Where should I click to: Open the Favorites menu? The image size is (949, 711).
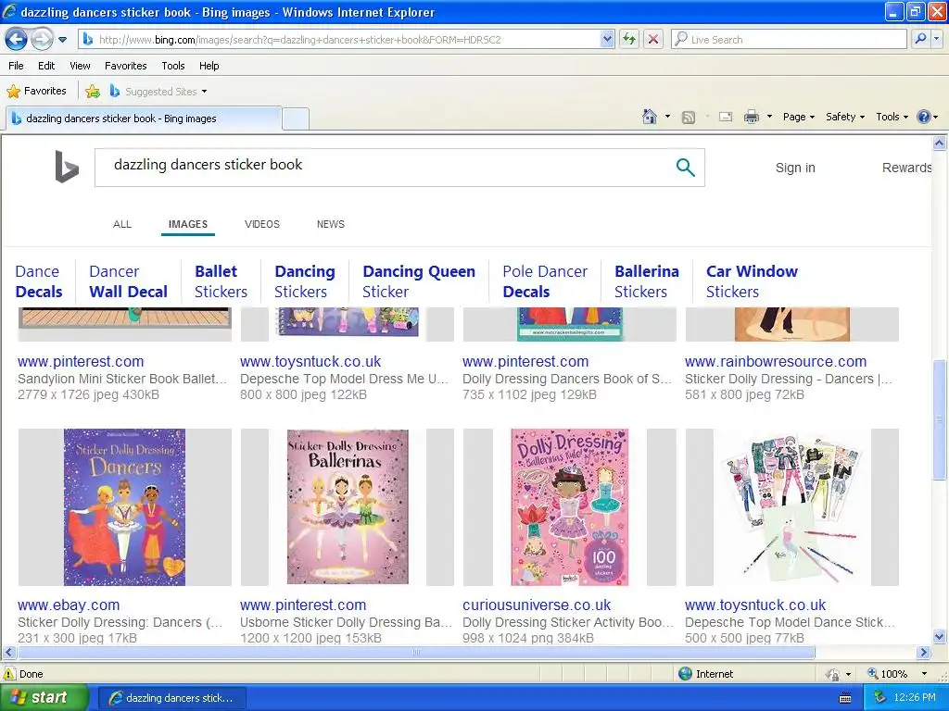125,66
